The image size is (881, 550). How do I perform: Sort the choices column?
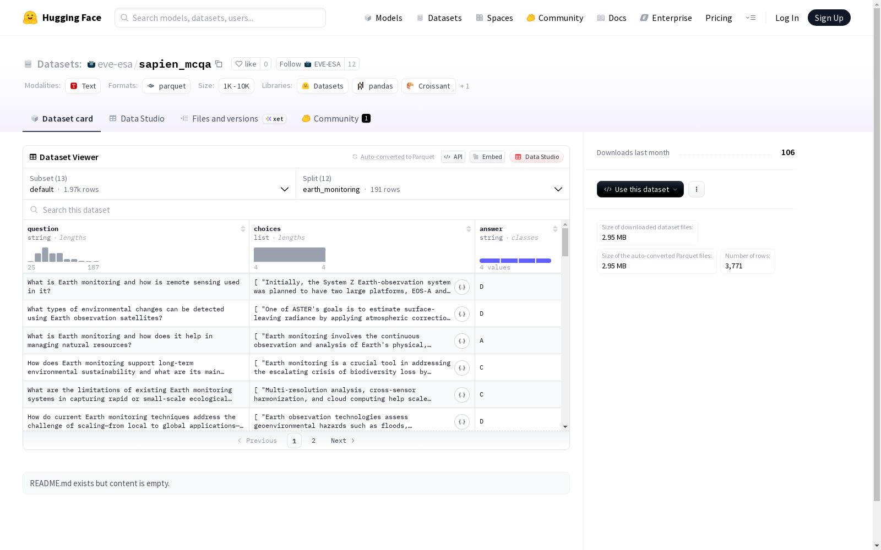coord(469,229)
